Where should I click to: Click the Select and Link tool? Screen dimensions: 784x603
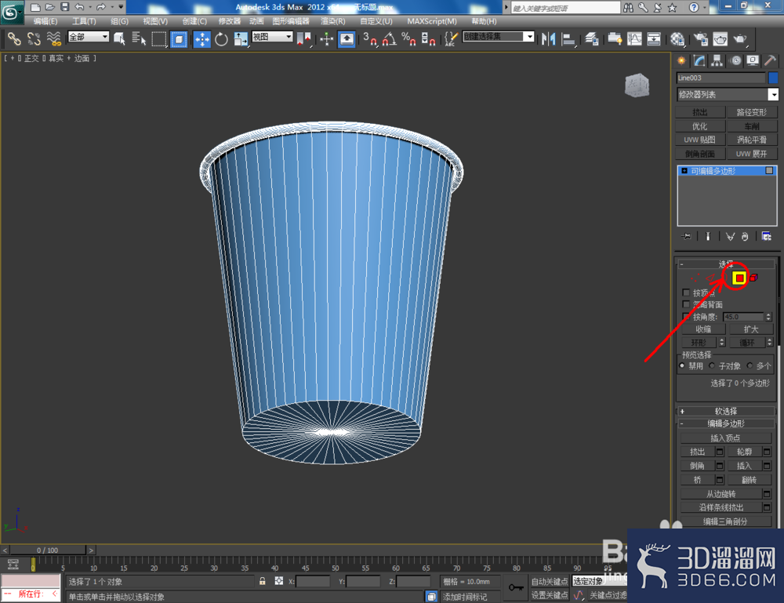pyautogui.click(x=14, y=39)
